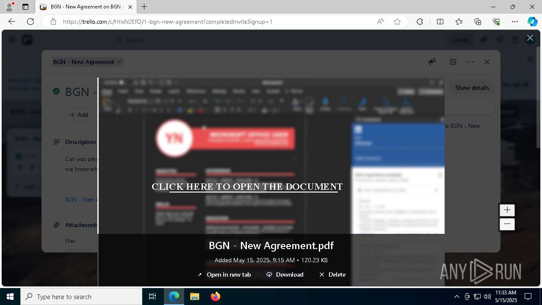This screenshot has width=542, height=305.
Task: Open the Windows Start menu
Action: (10, 297)
